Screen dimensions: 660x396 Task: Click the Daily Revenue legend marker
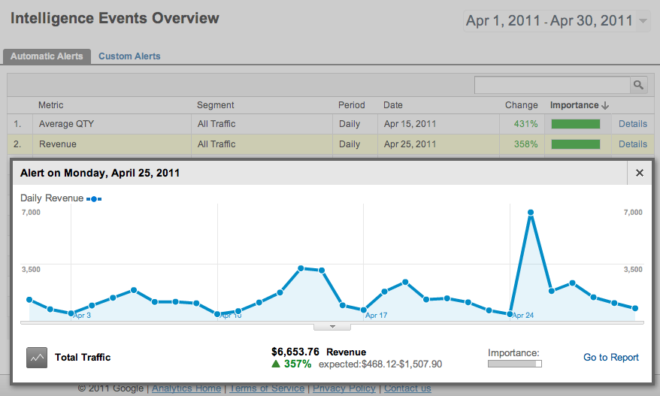point(94,199)
